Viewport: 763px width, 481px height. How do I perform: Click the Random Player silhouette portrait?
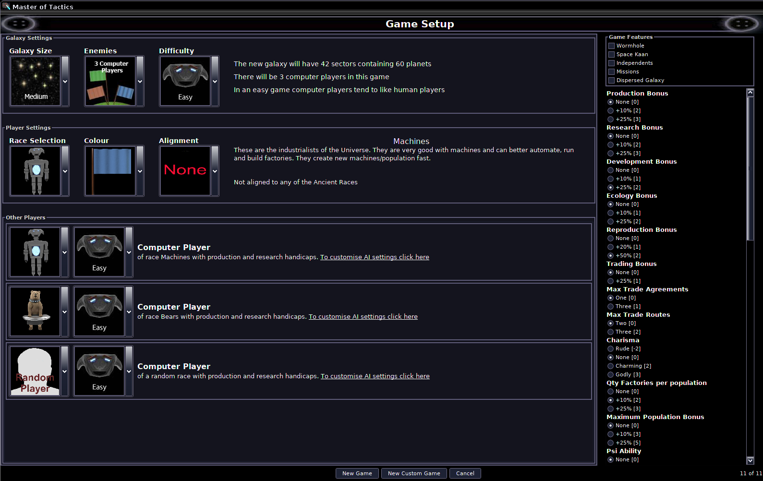[35, 371]
